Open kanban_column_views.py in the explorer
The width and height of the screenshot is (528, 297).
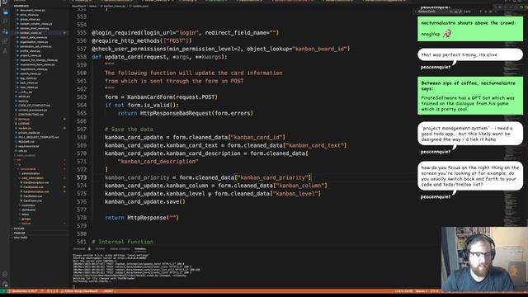pyautogui.click(x=35, y=24)
